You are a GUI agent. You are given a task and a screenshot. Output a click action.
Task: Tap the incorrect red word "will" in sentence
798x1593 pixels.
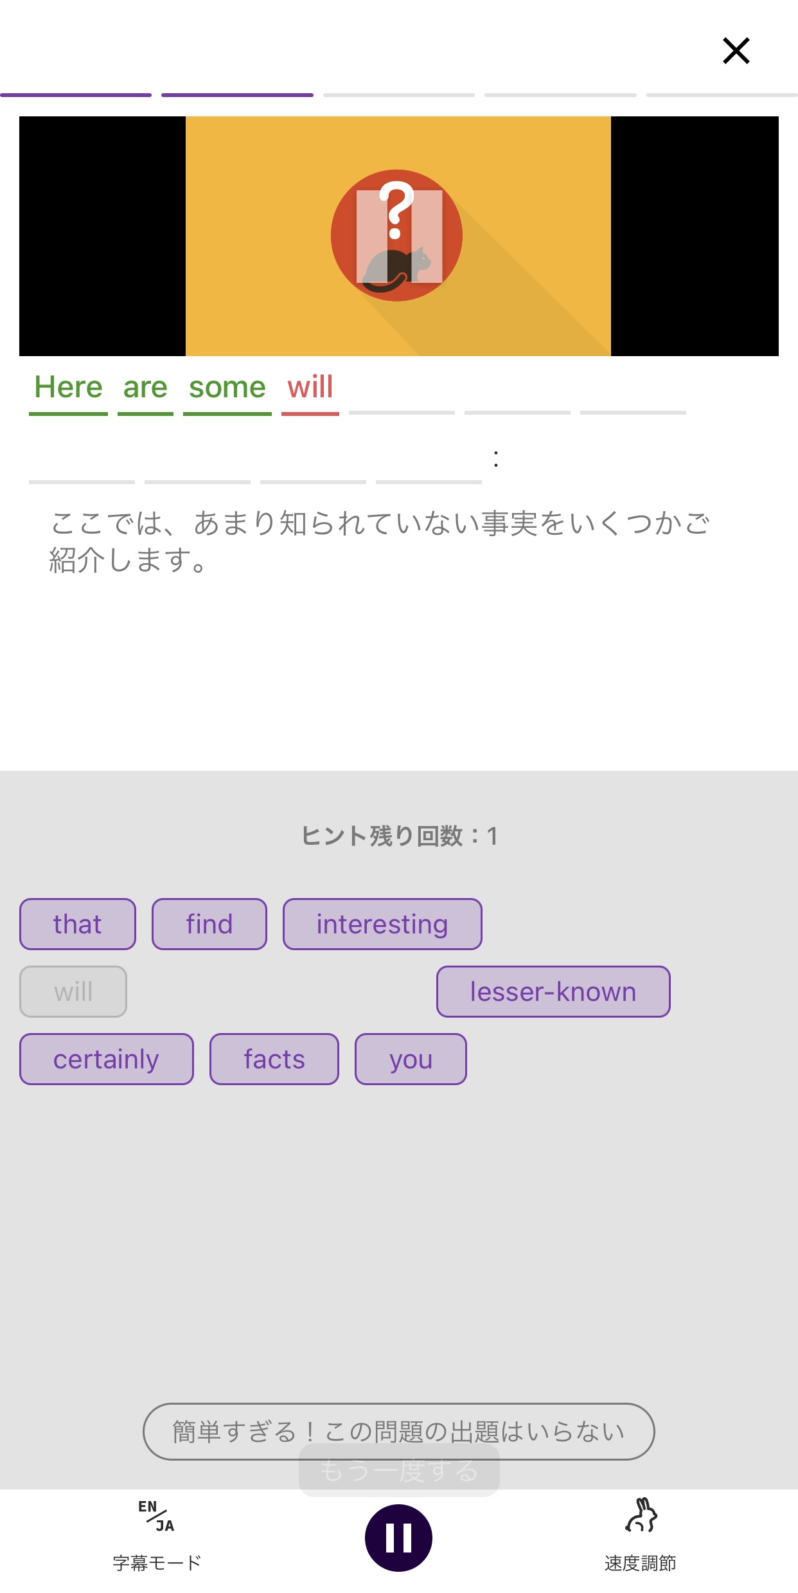tap(310, 387)
